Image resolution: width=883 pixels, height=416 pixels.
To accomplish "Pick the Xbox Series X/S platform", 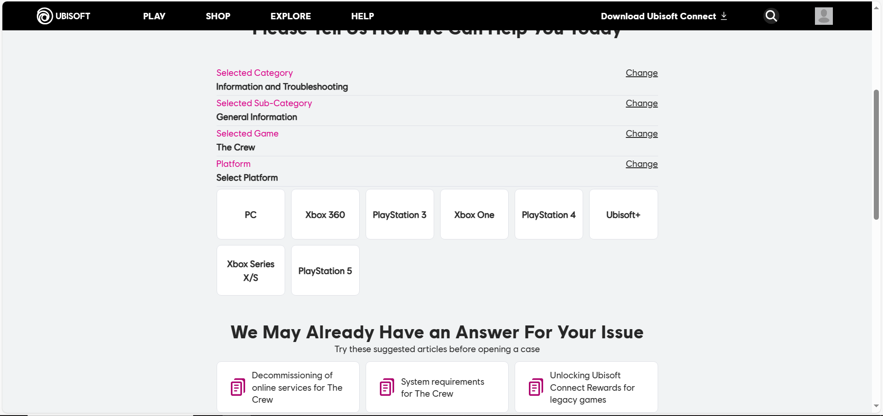I will (x=251, y=271).
